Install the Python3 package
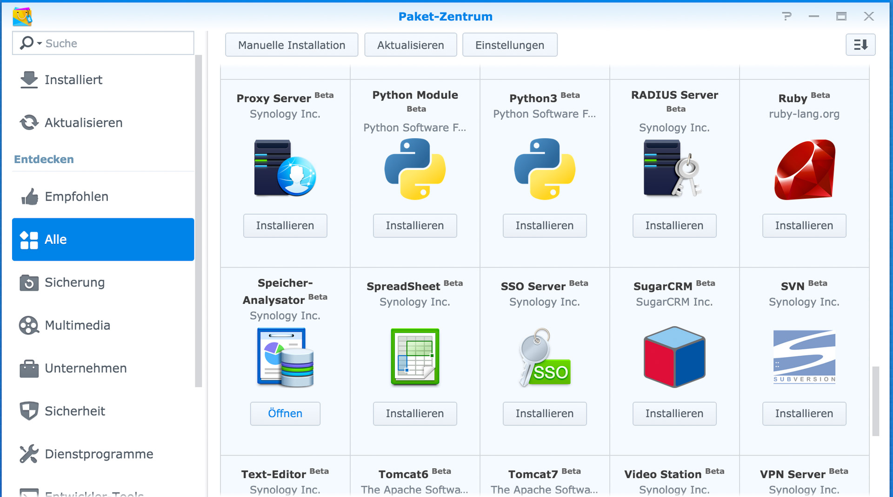893x497 pixels. (x=545, y=226)
